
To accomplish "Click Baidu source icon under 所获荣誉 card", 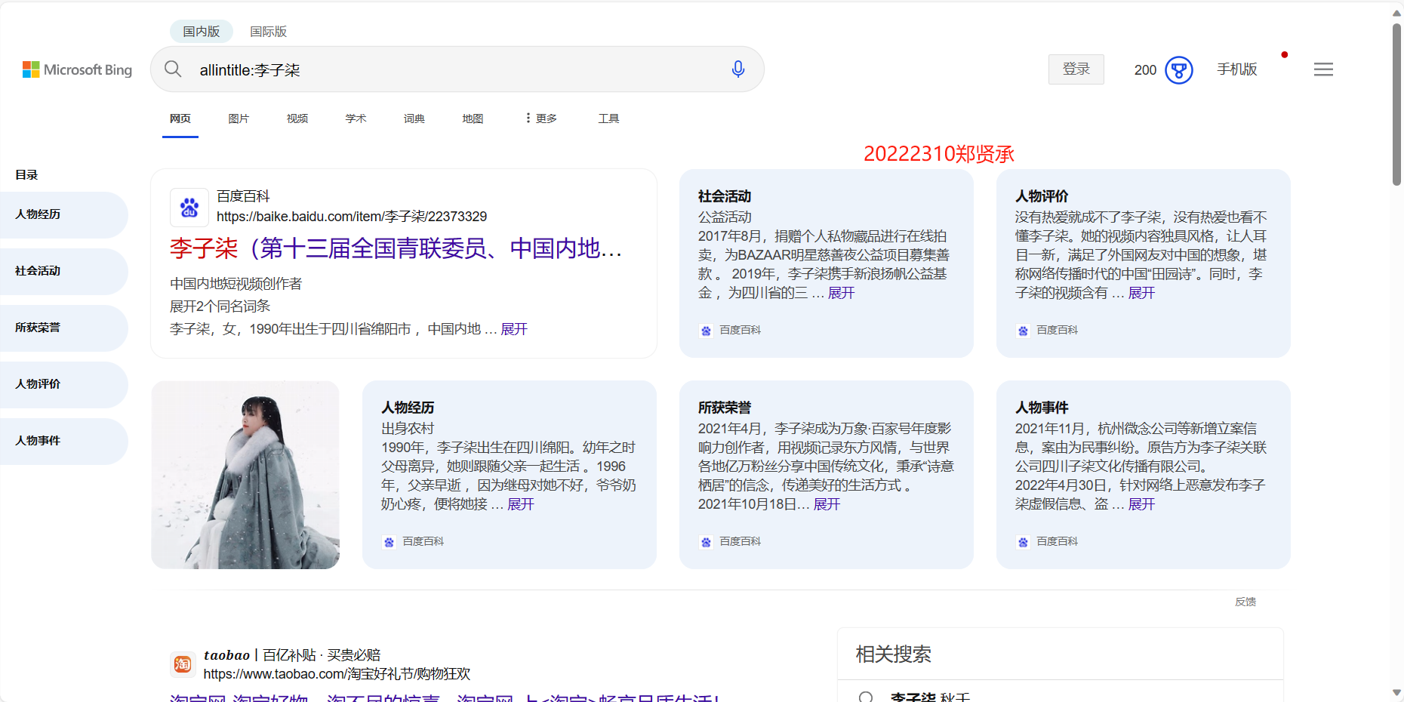I will pyautogui.click(x=706, y=542).
